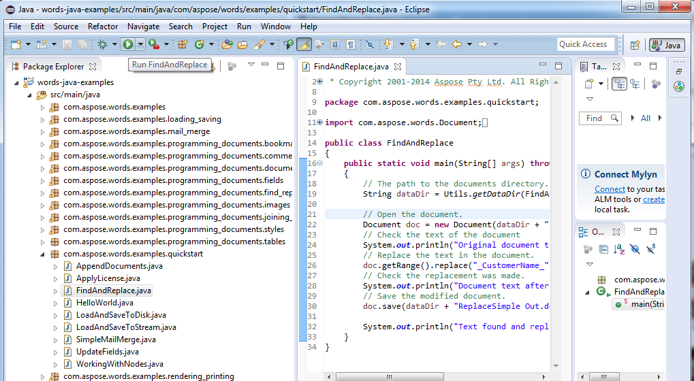Select UpdateFields.java in Package Explorer
Viewport: 694px width, 381px height.
108,352
